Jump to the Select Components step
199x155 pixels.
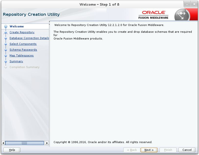(23, 44)
